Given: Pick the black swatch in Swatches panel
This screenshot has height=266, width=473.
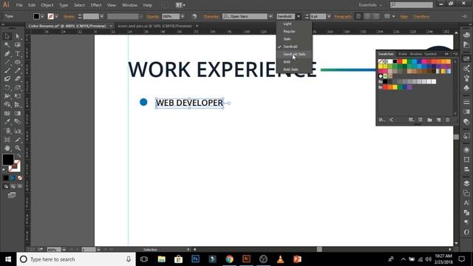Looking at the screenshot, I should click(395, 61).
